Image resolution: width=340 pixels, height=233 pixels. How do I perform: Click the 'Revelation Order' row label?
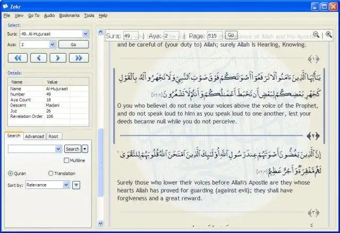pyautogui.click(x=26, y=116)
